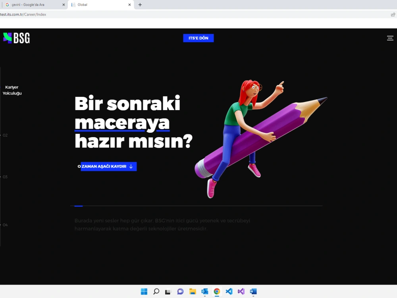Open Task View from taskbar
The image size is (397, 298).
168,292
